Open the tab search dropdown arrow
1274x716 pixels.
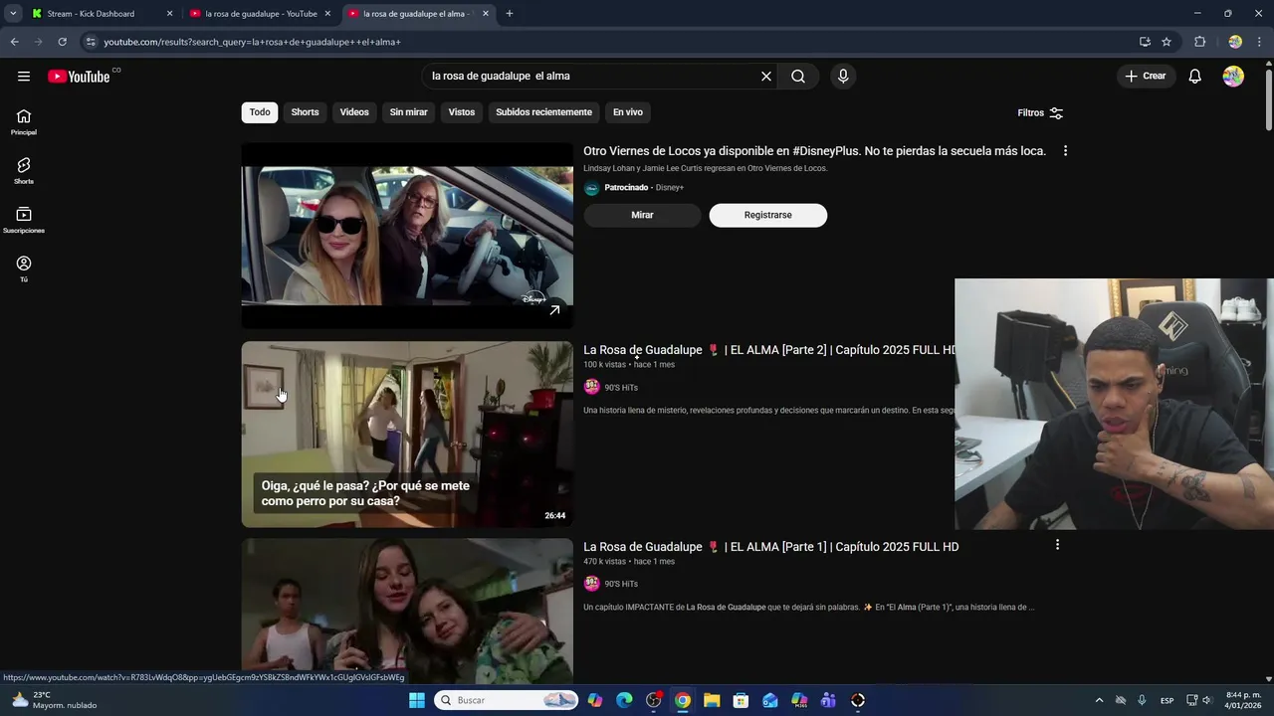(x=13, y=14)
